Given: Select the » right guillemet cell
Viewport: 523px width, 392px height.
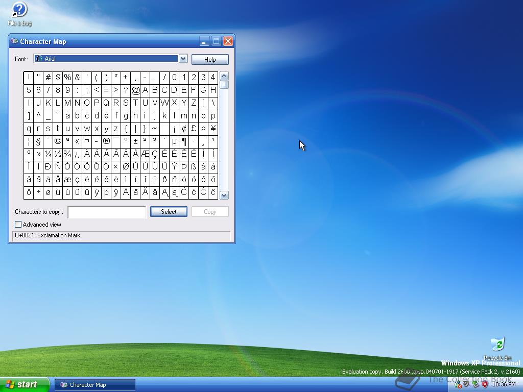Looking at the screenshot, I should point(38,154).
